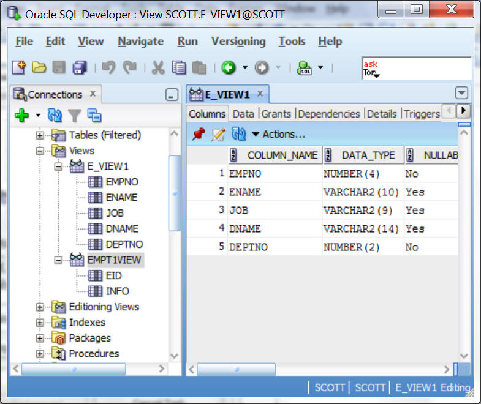Open Forward button history dropdown
Image resolution: width=481 pixels, height=404 pixels.
coord(278,67)
